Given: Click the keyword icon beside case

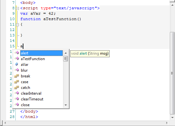Looking at the screenshot, I should [x=17, y=82].
